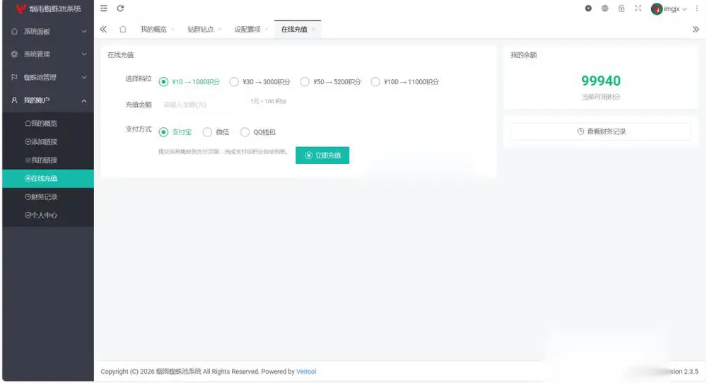The height and width of the screenshot is (383, 707).
Task: Open 添加链接 in the sidebar
Action: click(48, 141)
